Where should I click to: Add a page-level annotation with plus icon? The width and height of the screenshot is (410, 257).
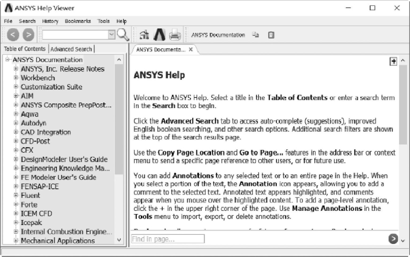(393, 61)
